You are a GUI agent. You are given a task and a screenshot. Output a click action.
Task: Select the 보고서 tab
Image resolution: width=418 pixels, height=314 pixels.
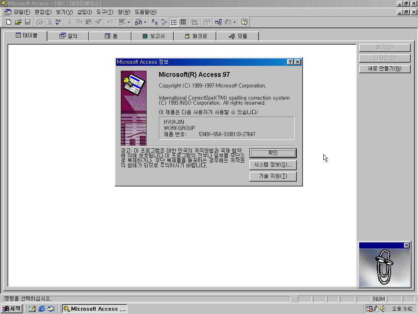[153, 36]
